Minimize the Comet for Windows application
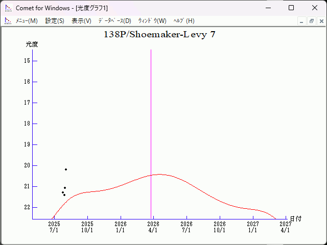This screenshot has width=327, height=245. (x=268, y=8)
